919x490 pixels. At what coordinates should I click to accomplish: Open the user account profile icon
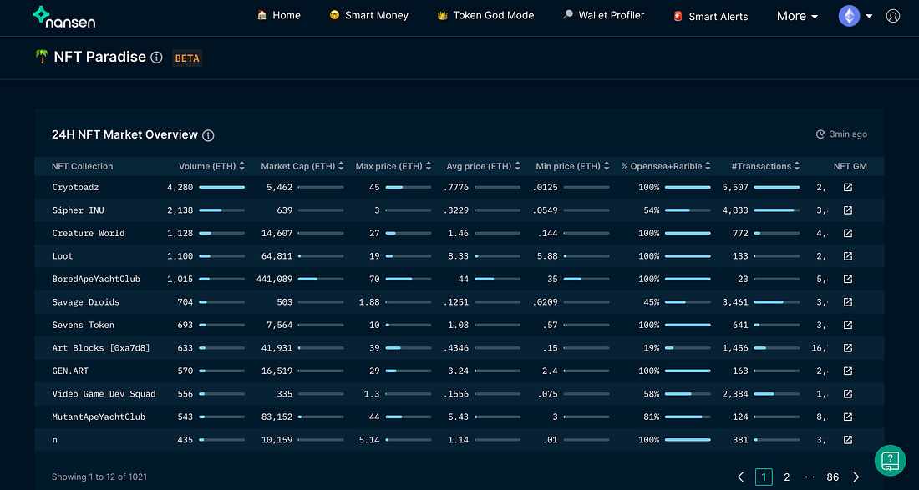click(x=892, y=16)
